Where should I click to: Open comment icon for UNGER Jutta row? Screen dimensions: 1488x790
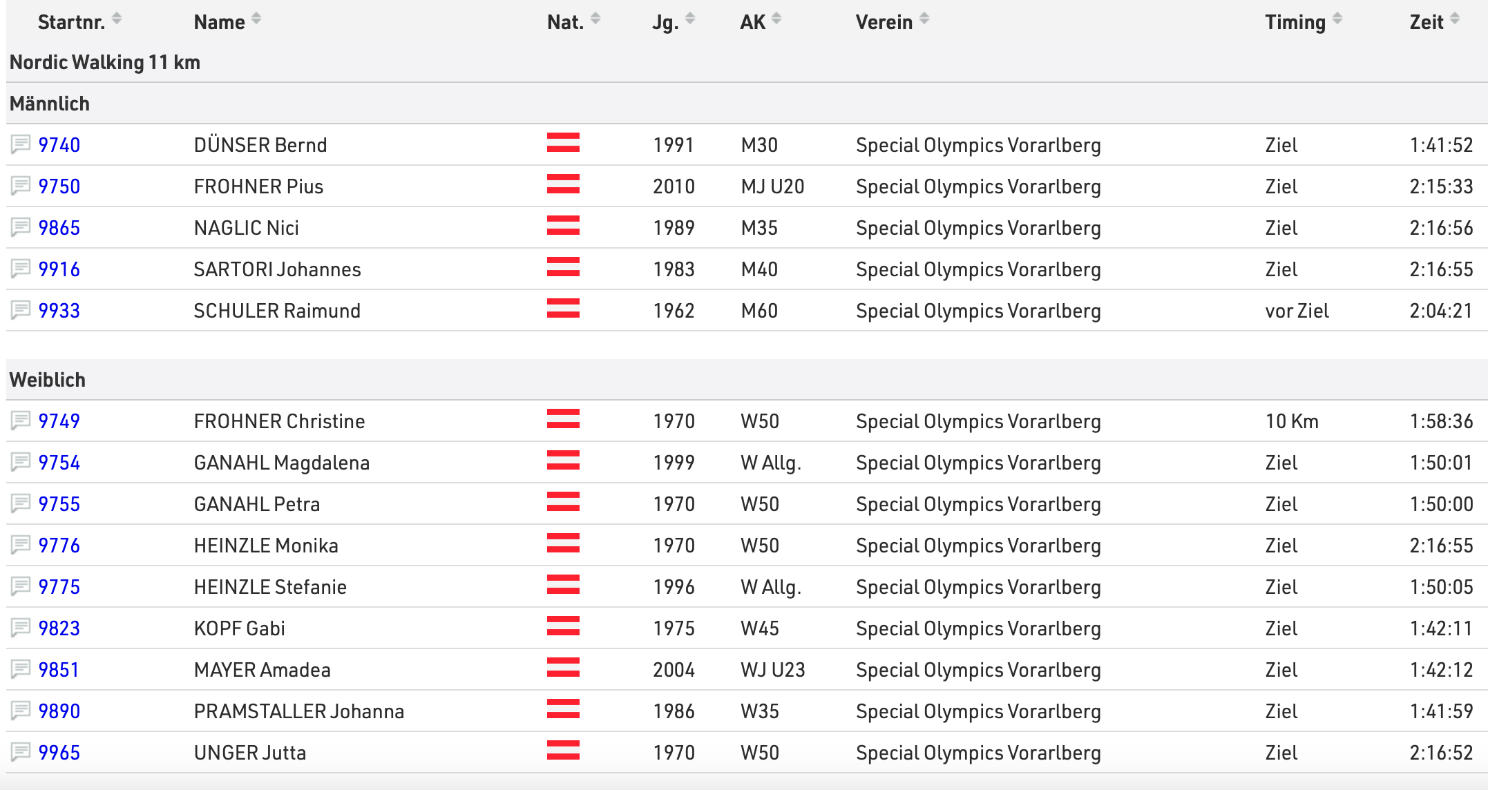tap(21, 752)
